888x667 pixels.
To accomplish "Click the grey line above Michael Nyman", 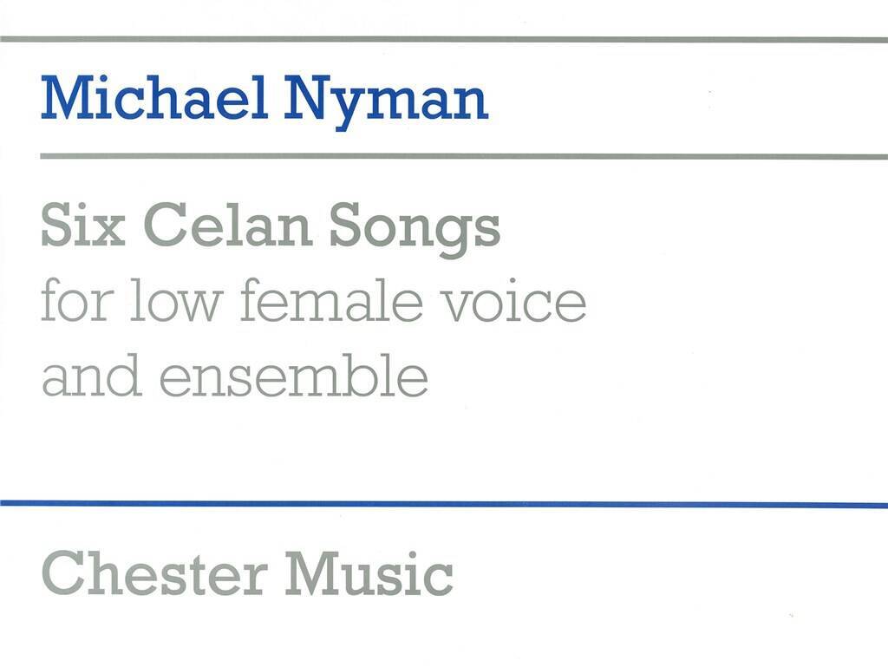I will (x=444, y=40).
